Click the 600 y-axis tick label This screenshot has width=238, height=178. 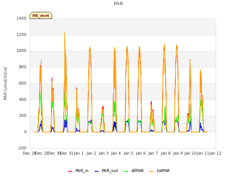tap(23, 83)
